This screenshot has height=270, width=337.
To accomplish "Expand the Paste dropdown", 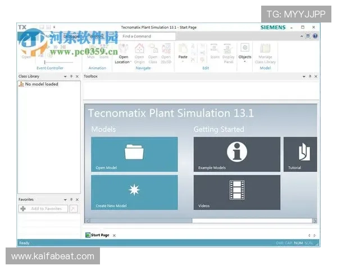I will [x=183, y=62].
